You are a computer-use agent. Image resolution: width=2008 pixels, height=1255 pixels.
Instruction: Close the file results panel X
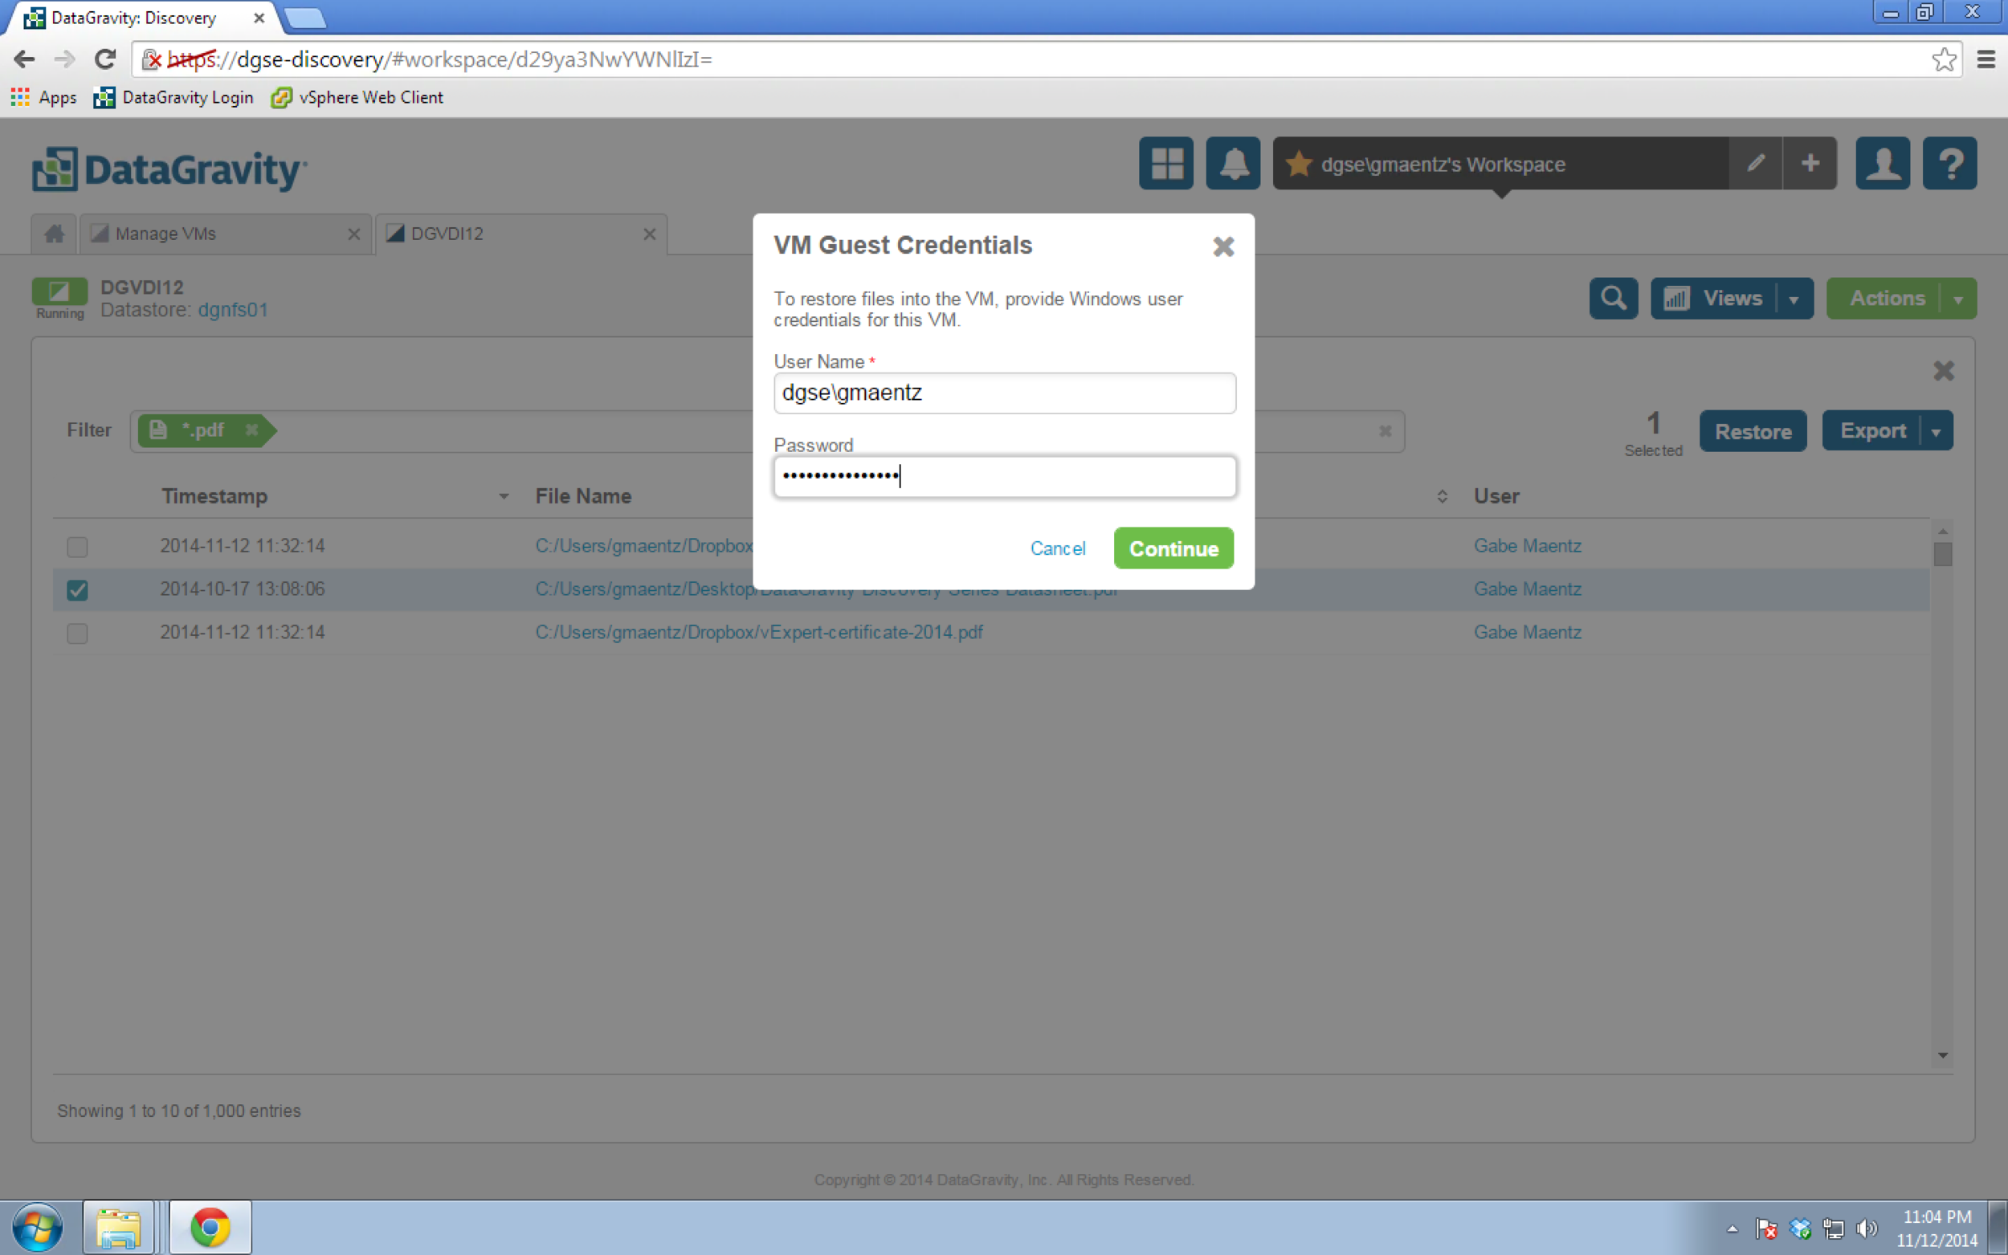click(1943, 370)
